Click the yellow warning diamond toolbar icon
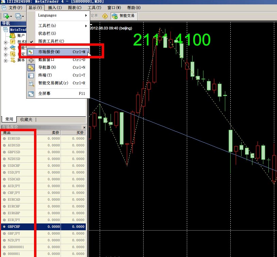 [105, 16]
